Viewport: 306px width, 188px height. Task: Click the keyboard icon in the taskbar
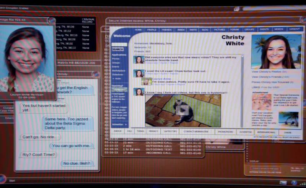[x=283, y=183]
